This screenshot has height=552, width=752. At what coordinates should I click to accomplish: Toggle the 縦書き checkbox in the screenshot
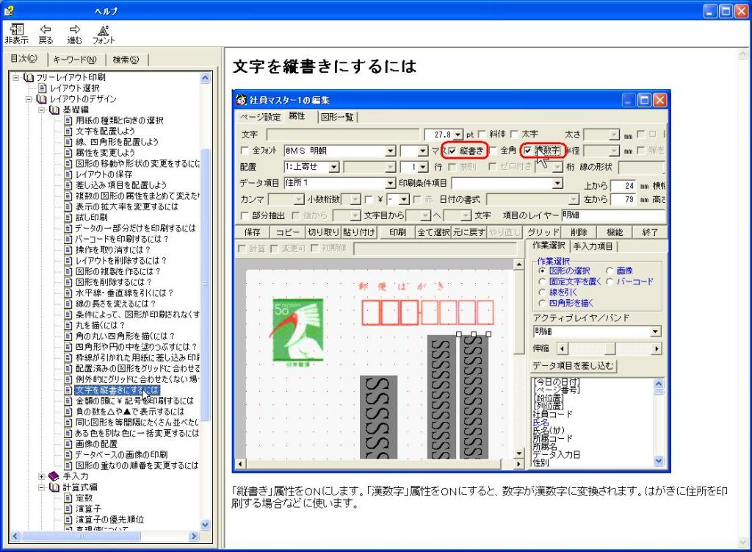[x=453, y=151]
